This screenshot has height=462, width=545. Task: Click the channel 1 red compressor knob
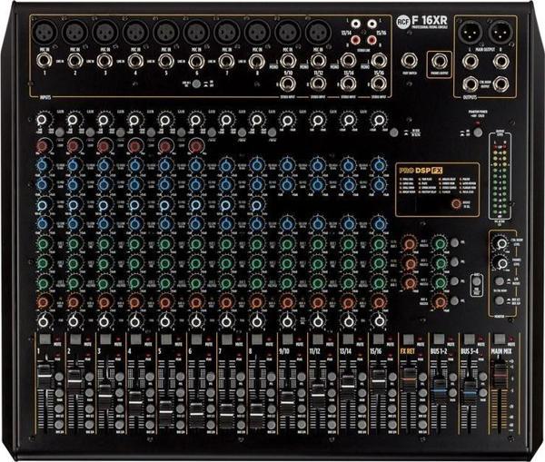coord(43,146)
